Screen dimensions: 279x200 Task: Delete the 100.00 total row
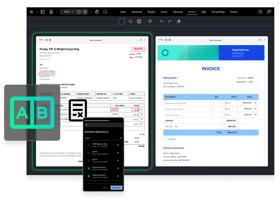142,119
